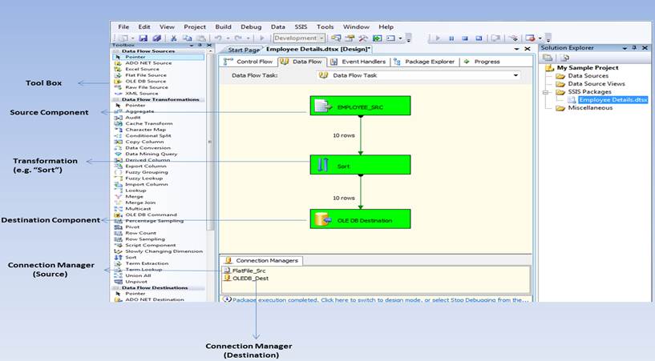Select Multicast transformation in toolbox

(x=138, y=208)
